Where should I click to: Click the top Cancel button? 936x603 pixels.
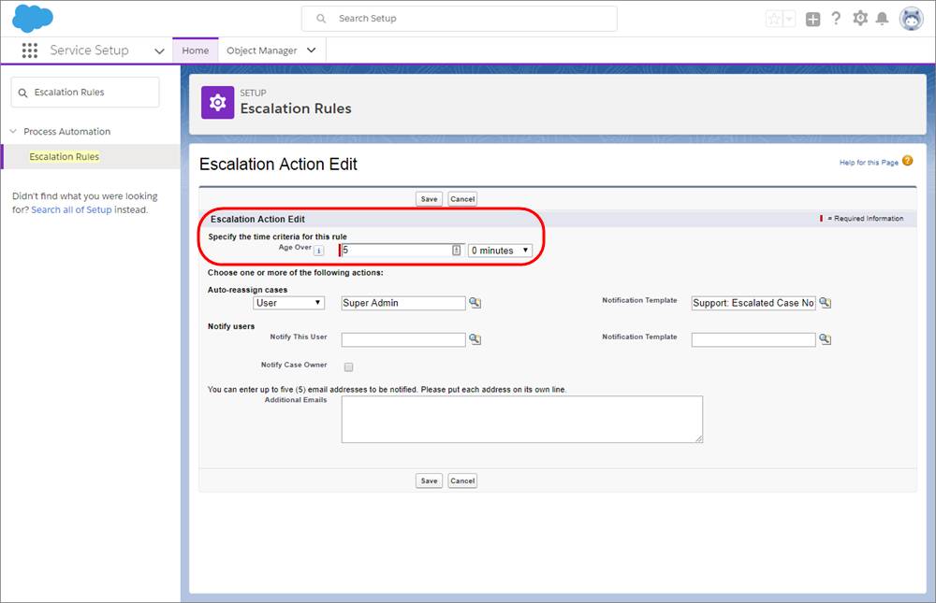tap(462, 199)
